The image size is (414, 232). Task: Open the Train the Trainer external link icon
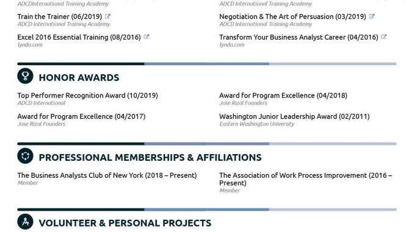[x=107, y=16]
